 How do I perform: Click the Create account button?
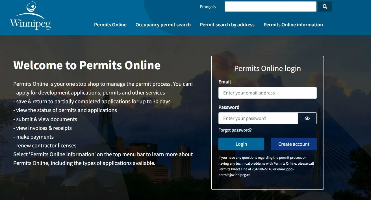(x=294, y=144)
